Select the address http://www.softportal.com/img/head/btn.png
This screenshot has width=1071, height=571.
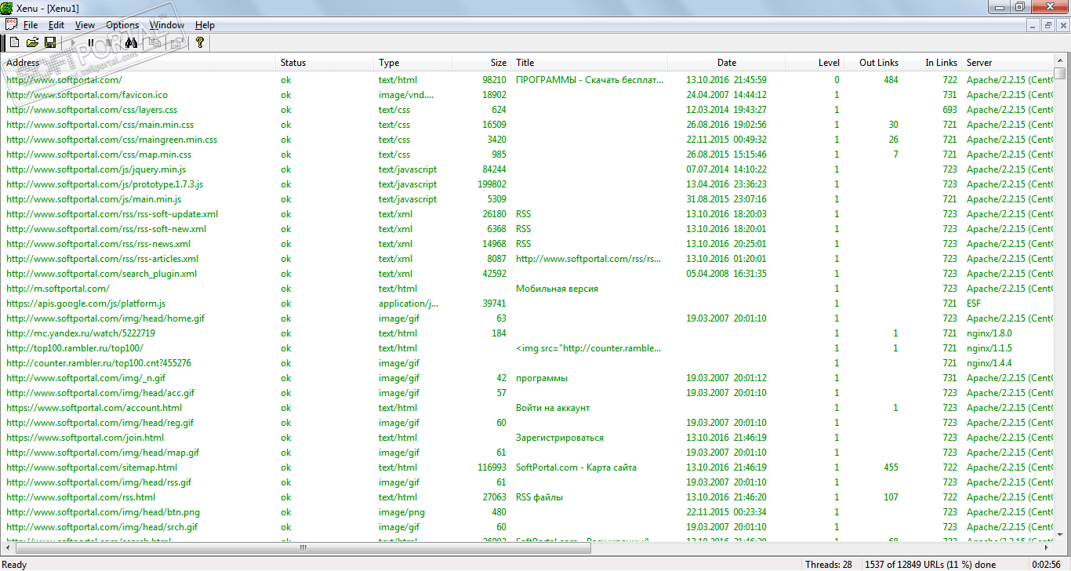(x=103, y=512)
